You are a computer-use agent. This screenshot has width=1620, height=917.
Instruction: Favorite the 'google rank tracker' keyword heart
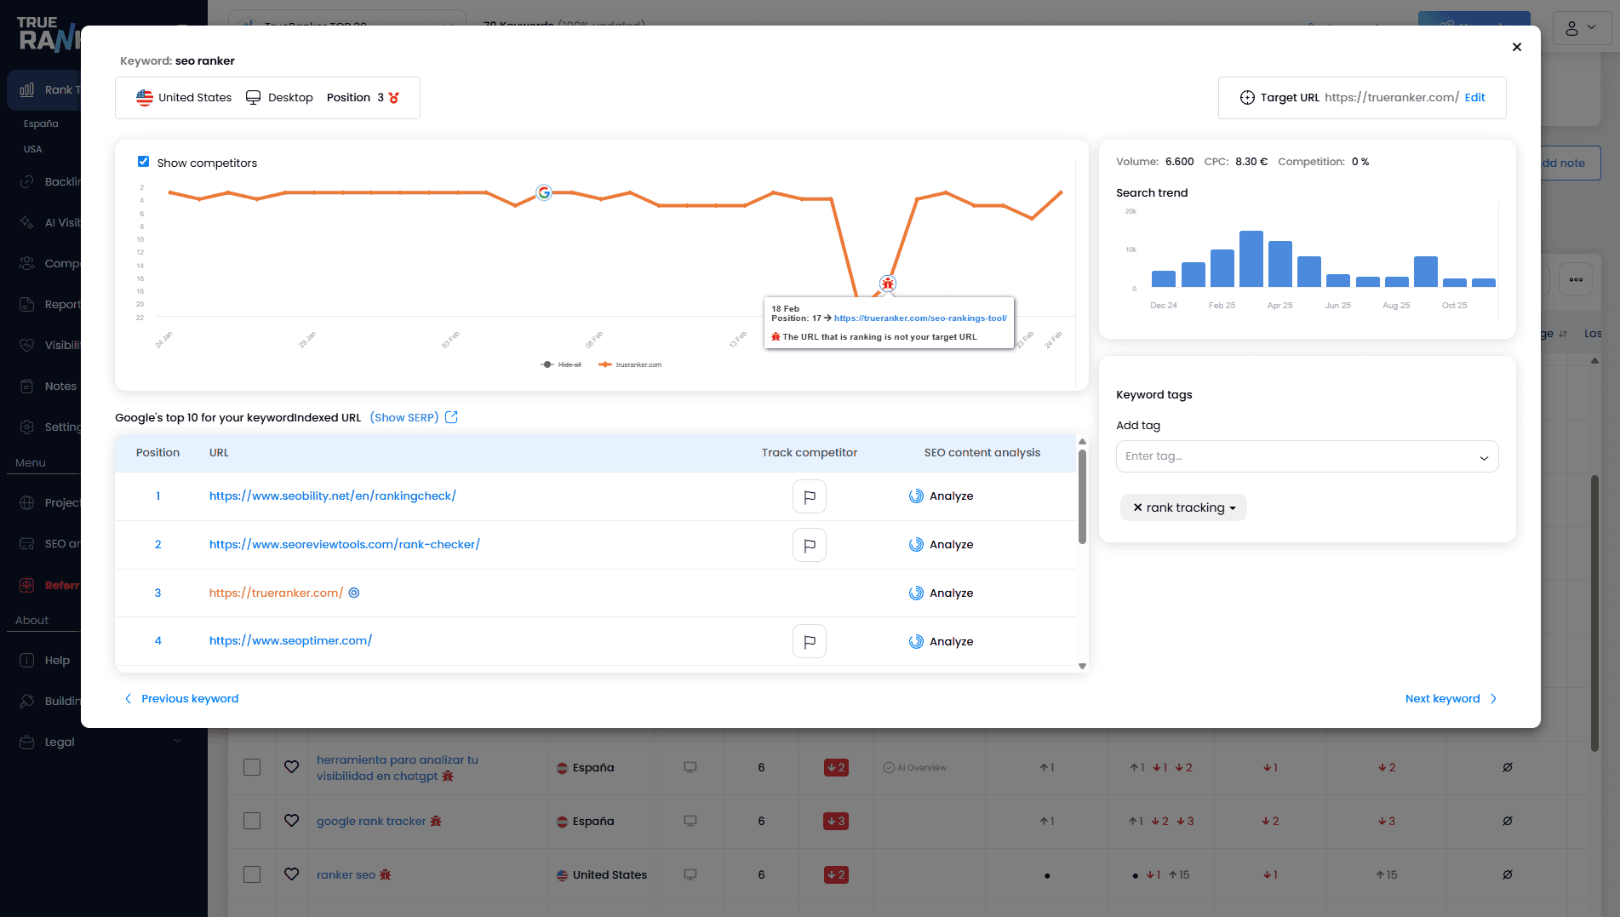coord(291,821)
